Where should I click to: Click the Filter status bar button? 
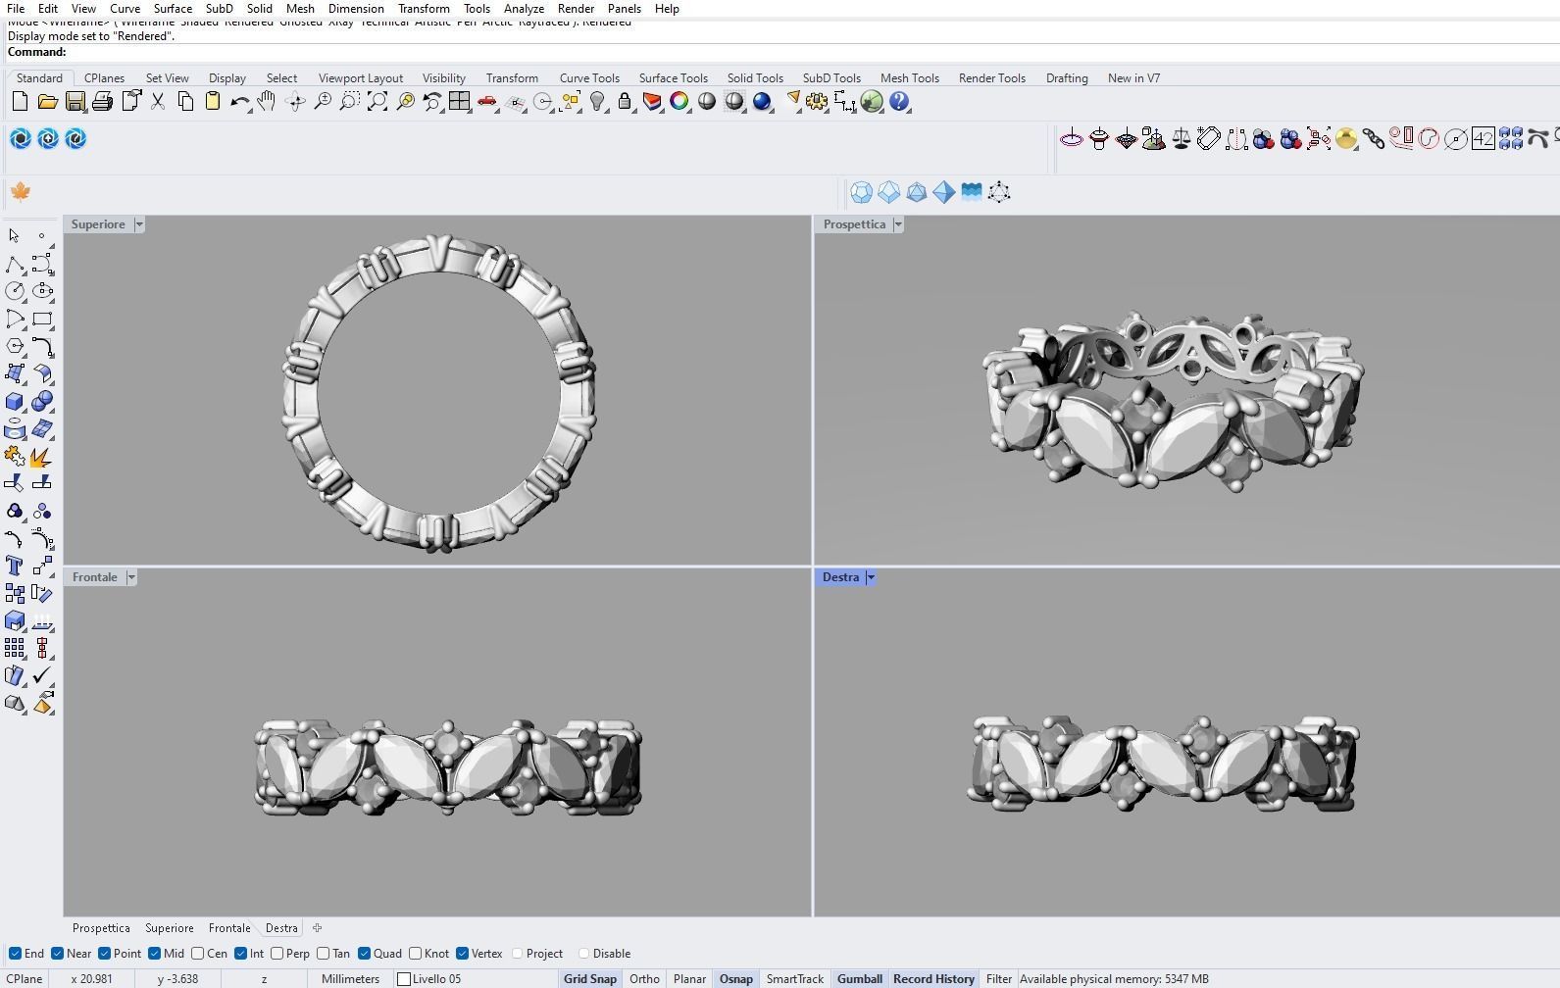click(x=998, y=979)
